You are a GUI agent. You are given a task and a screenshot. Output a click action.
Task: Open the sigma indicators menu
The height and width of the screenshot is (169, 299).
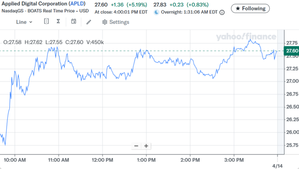click(58, 22)
